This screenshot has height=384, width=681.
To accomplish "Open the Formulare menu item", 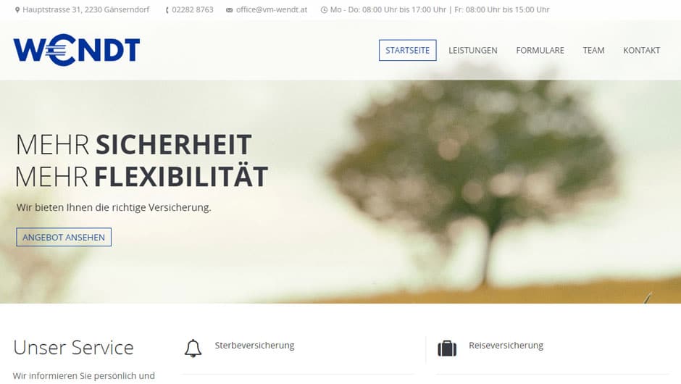I will click(540, 51).
